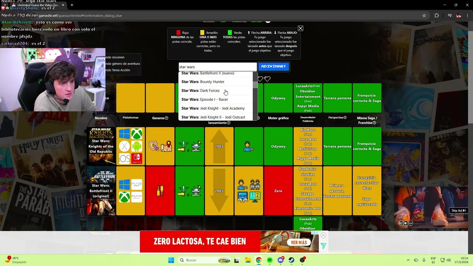Select Star Wars: Bounty Hunter suggestion
Screen dimensions: 473x266
pyautogui.click(x=215, y=82)
